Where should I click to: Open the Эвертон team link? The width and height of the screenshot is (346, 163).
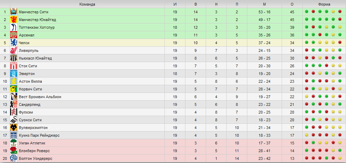27,74
